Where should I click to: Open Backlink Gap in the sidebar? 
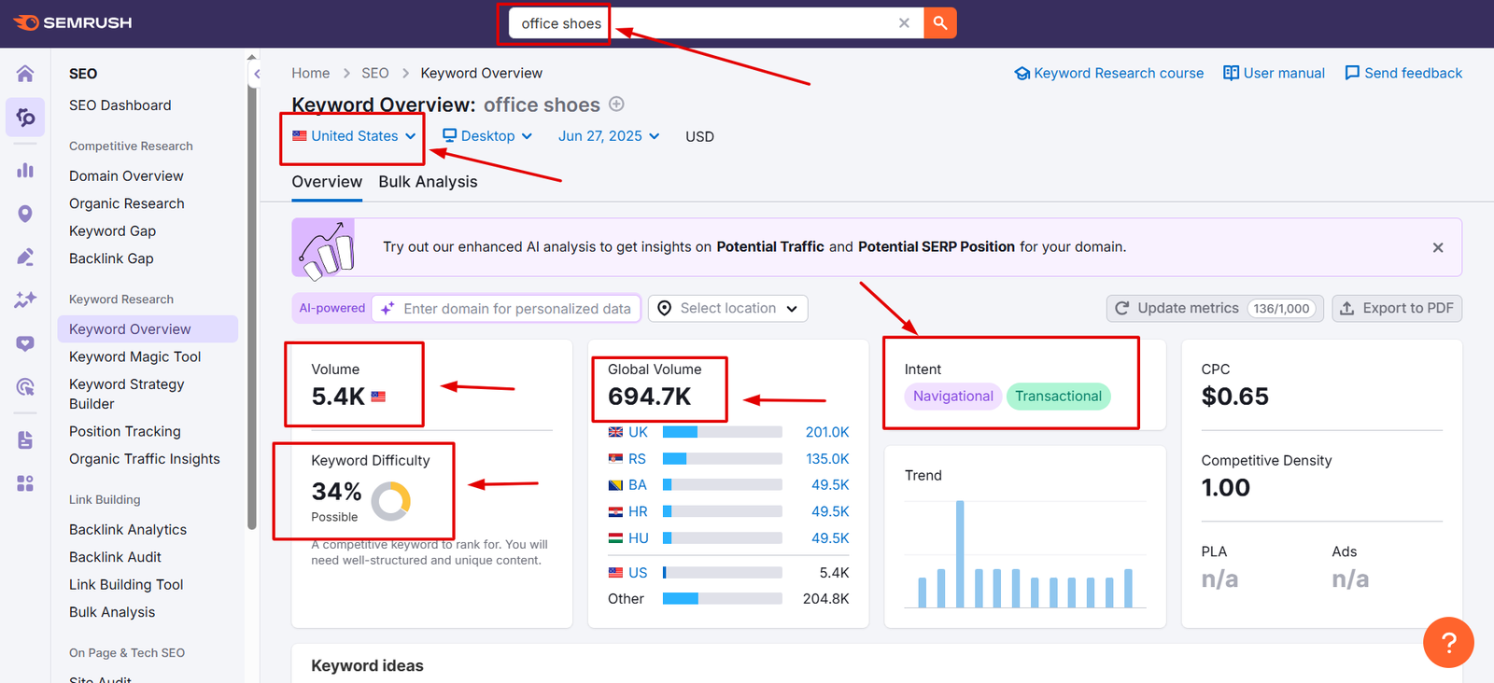[x=111, y=258]
